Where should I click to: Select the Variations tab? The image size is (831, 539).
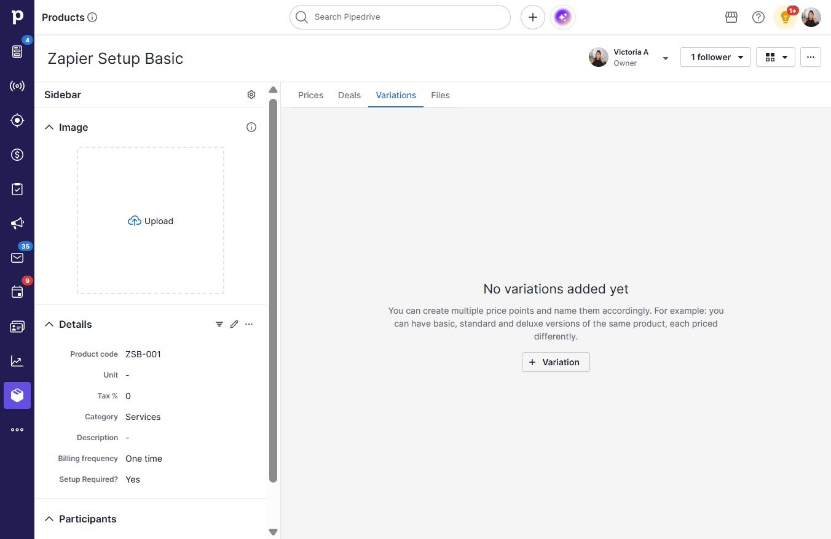click(396, 95)
